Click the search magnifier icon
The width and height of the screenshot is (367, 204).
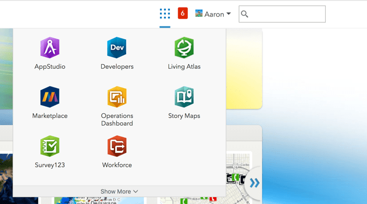(244, 14)
